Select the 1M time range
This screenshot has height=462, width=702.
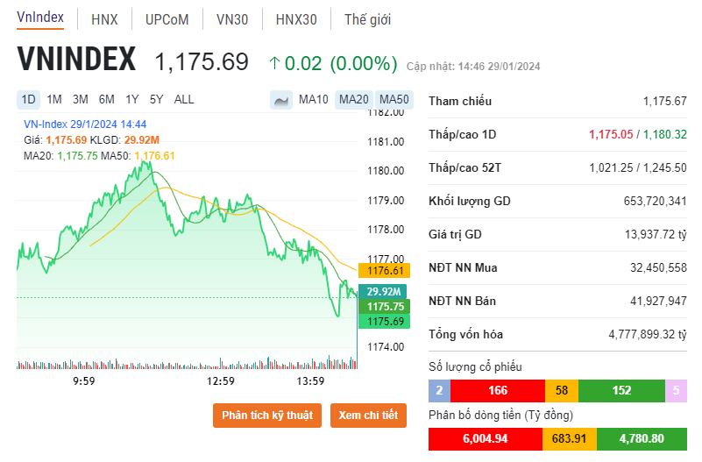54,99
